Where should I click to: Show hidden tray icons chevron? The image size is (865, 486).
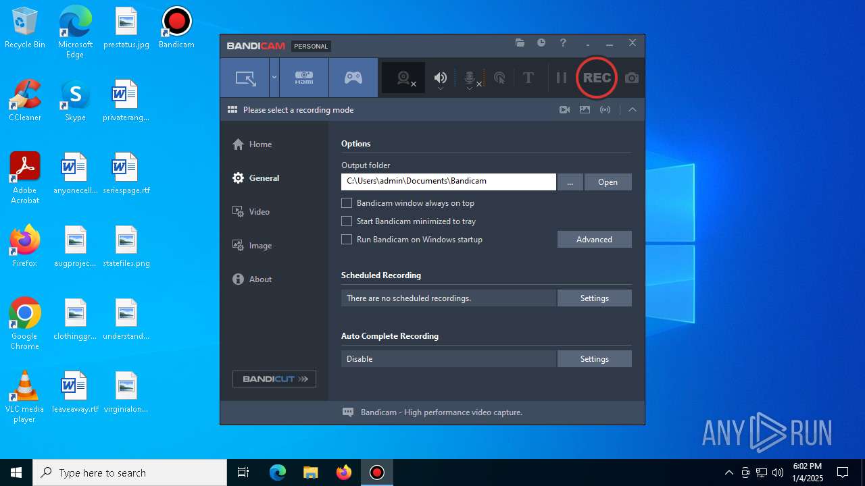(728, 473)
